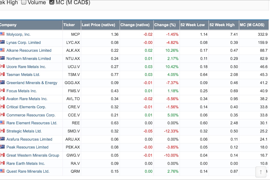Sort by the MC (M CAD$) column header
This screenshot has width=270, height=180.
pyautogui.click(x=252, y=25)
